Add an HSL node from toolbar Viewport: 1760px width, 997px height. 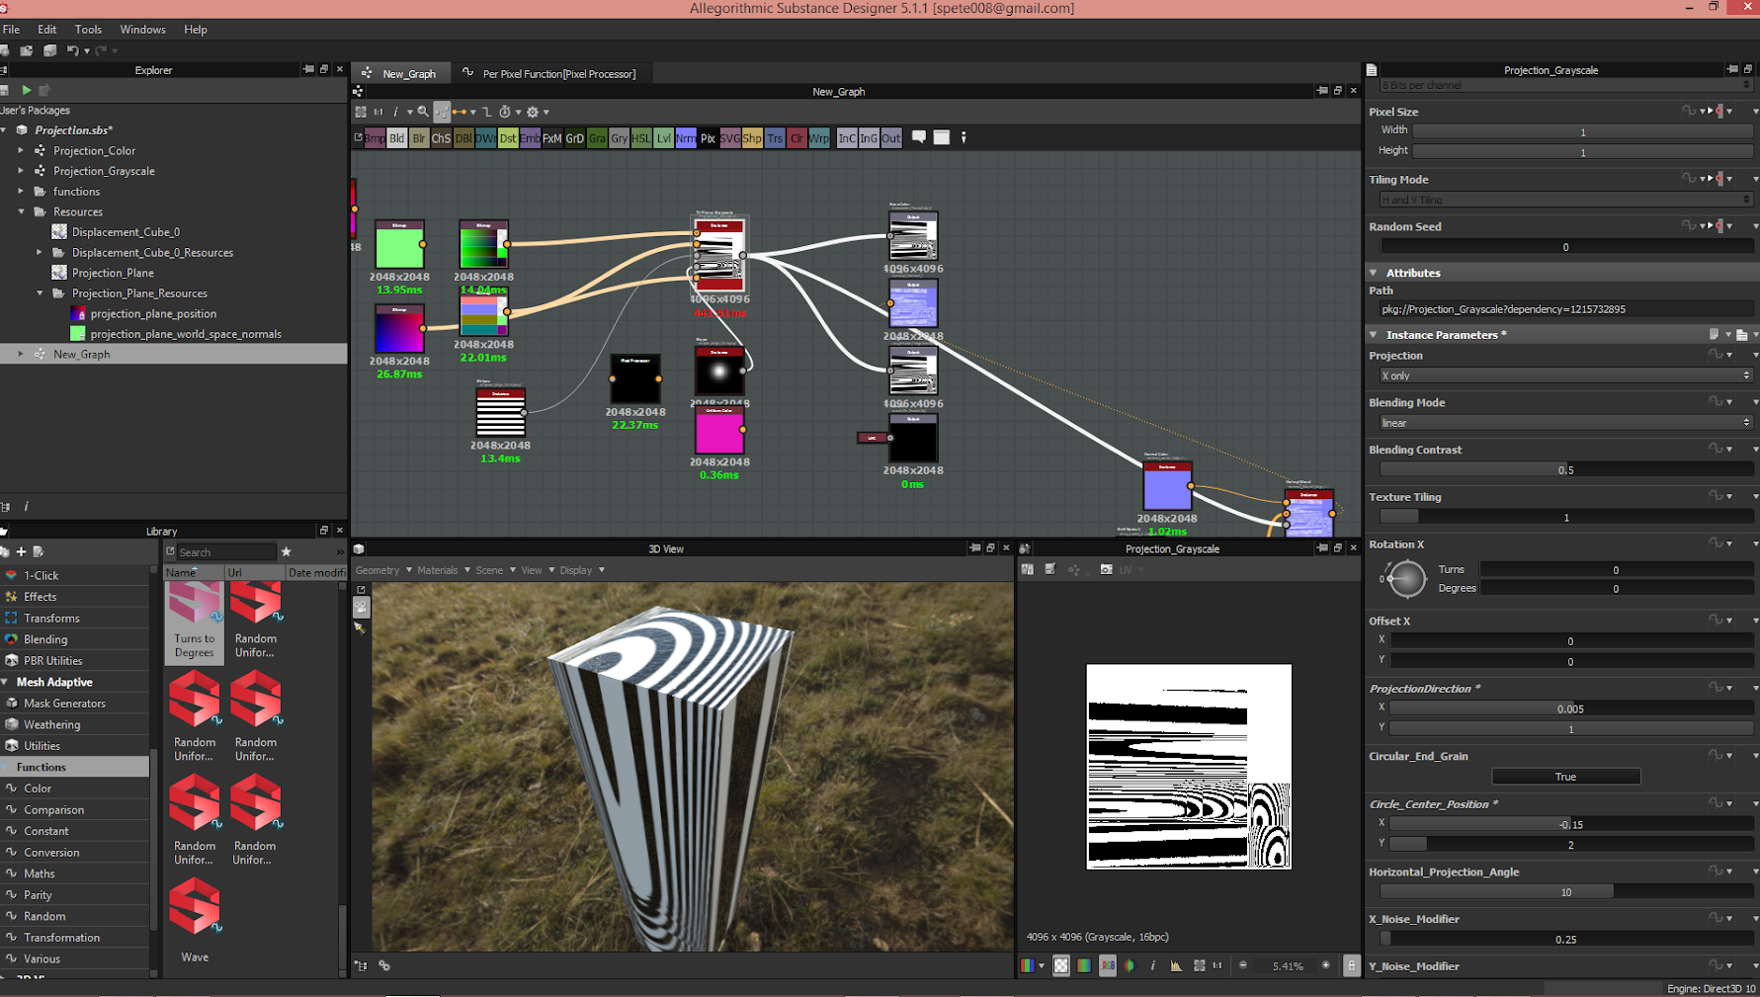(641, 138)
